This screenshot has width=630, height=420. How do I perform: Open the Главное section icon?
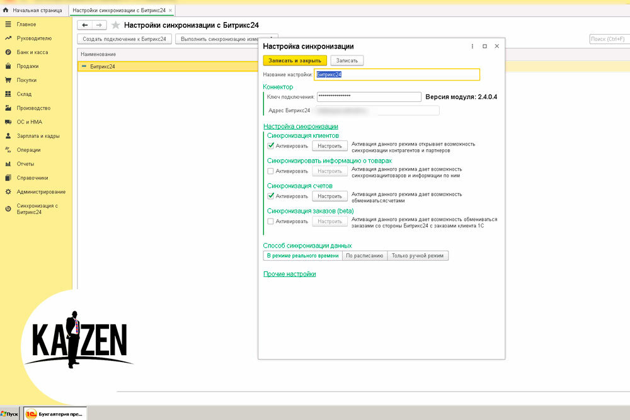(x=8, y=25)
